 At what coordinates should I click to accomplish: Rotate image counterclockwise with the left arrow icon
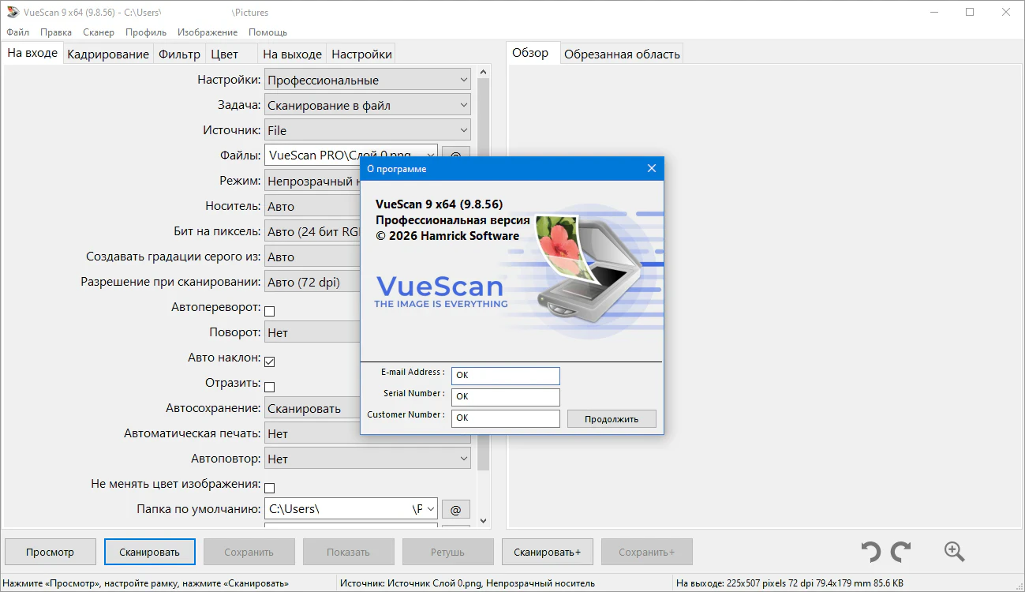point(870,552)
